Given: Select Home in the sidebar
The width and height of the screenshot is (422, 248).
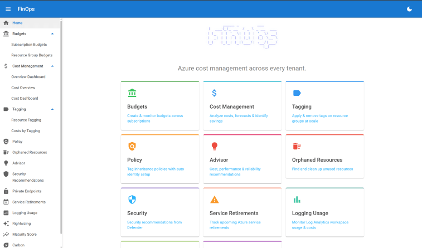Looking at the screenshot, I should [x=18, y=23].
